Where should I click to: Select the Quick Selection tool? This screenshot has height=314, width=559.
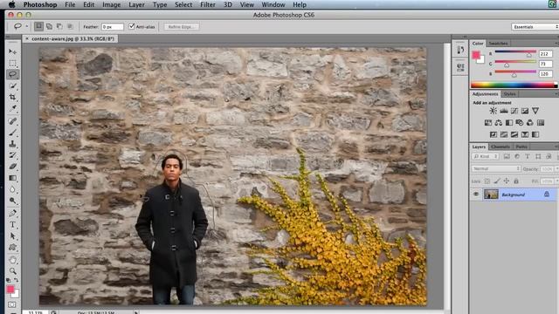coord(12,85)
